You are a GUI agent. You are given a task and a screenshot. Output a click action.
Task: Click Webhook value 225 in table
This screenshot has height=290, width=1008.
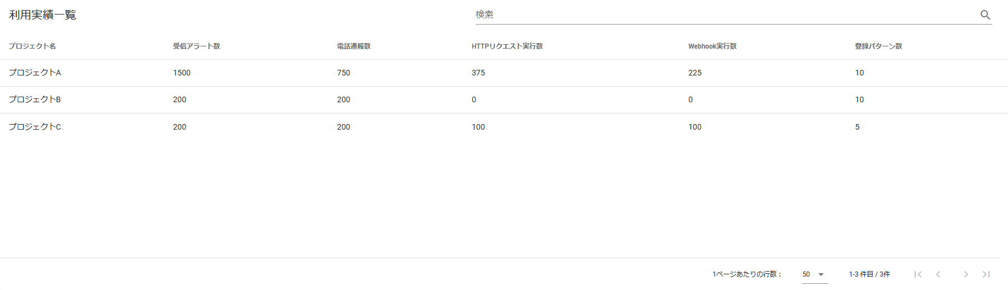coord(695,73)
